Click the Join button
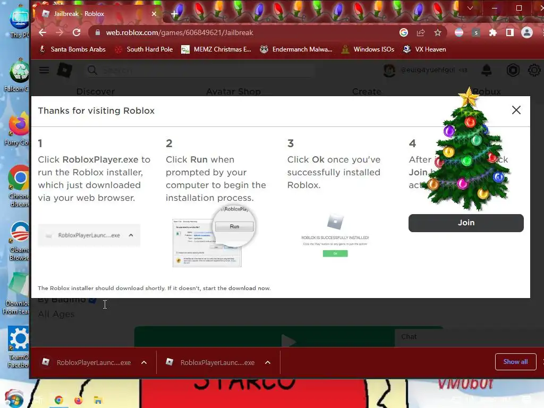Image resolution: width=544 pixels, height=408 pixels. [x=466, y=223]
